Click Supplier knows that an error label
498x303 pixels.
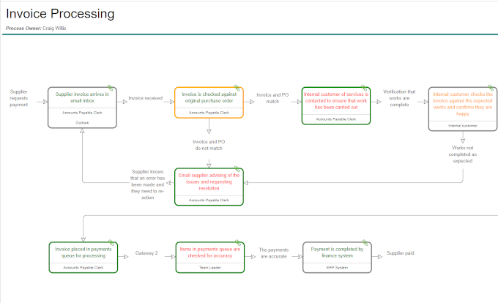click(147, 184)
